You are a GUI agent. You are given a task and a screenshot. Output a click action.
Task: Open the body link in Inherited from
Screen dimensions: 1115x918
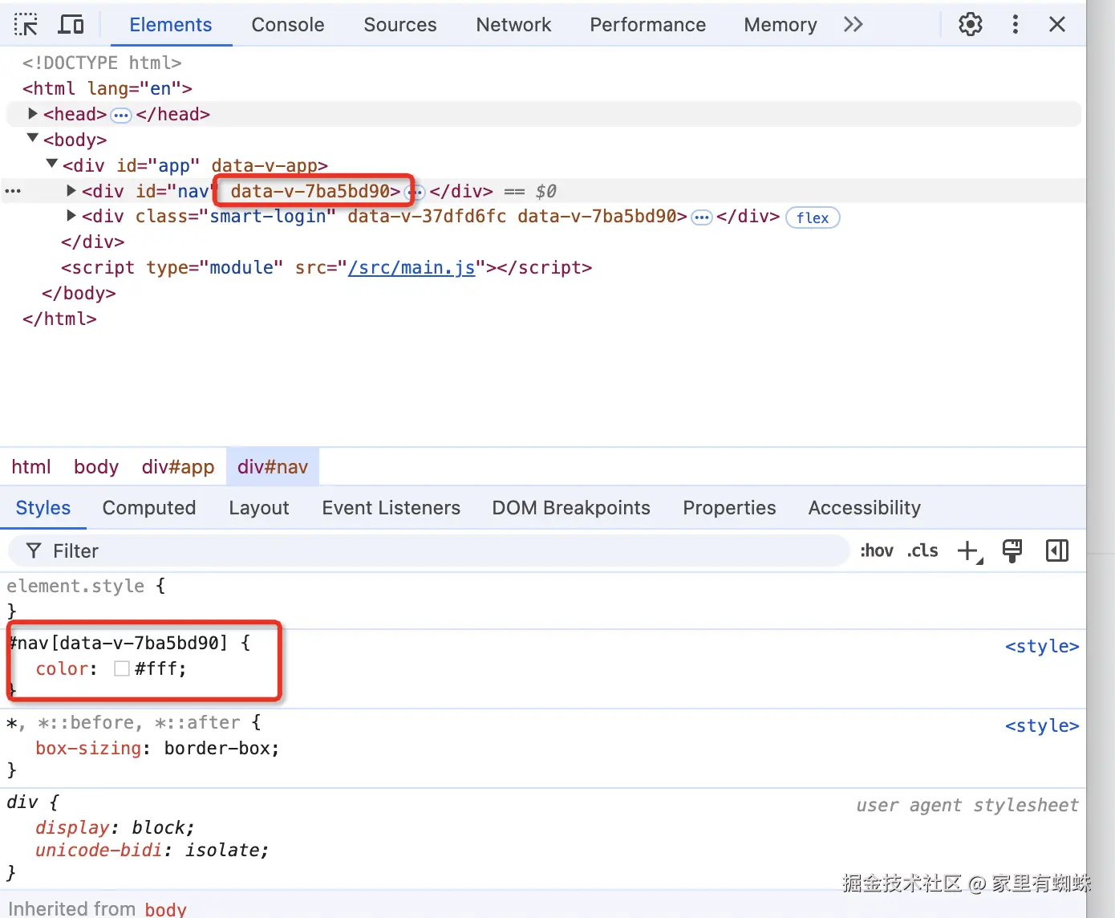coord(166,908)
